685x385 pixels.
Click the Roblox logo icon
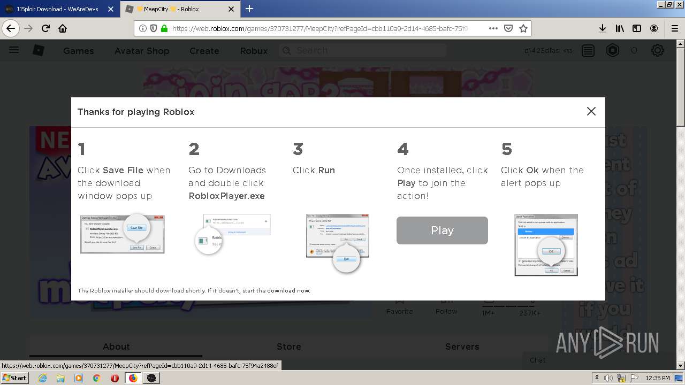(39, 50)
